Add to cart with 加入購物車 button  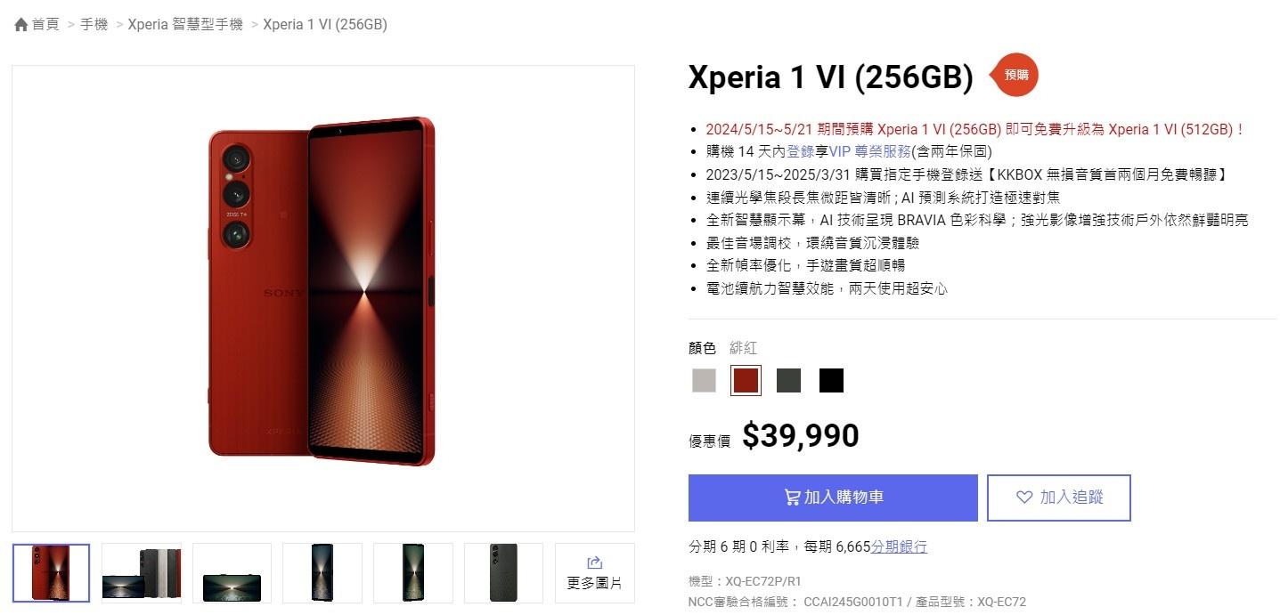(x=833, y=498)
